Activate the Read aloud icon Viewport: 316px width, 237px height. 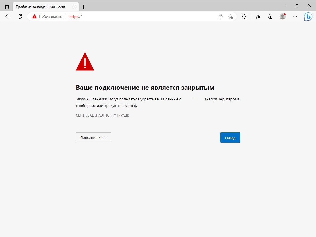221,16
